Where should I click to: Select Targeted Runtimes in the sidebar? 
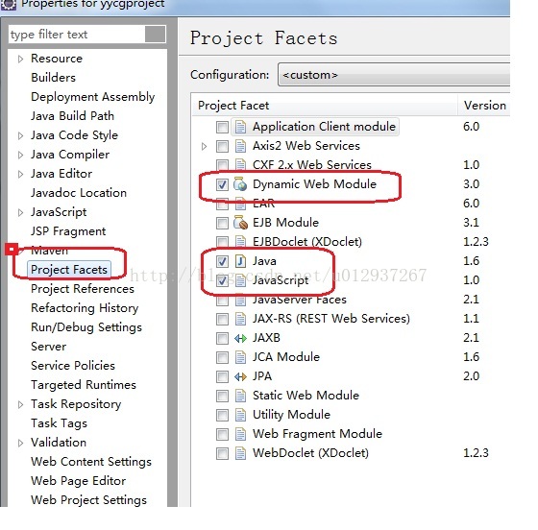tap(84, 385)
